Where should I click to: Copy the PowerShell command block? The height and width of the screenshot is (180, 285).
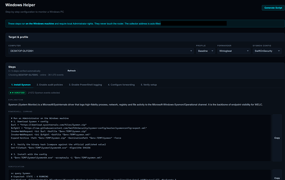[x=277, y=138]
